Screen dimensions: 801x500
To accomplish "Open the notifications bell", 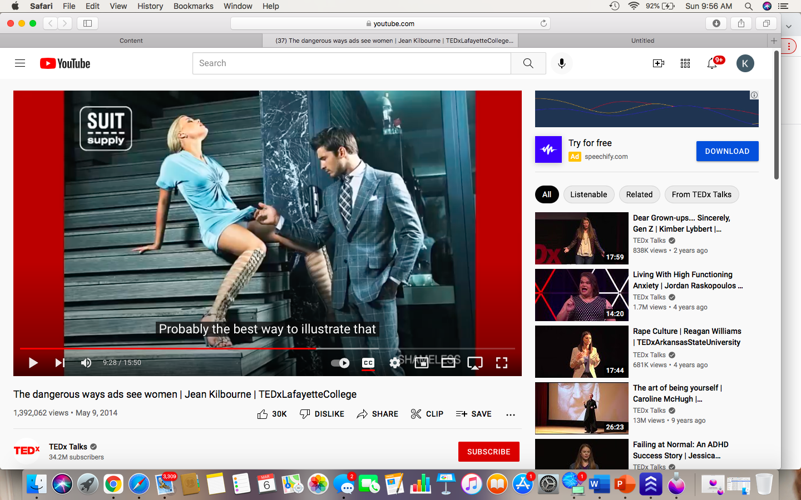I will point(712,63).
